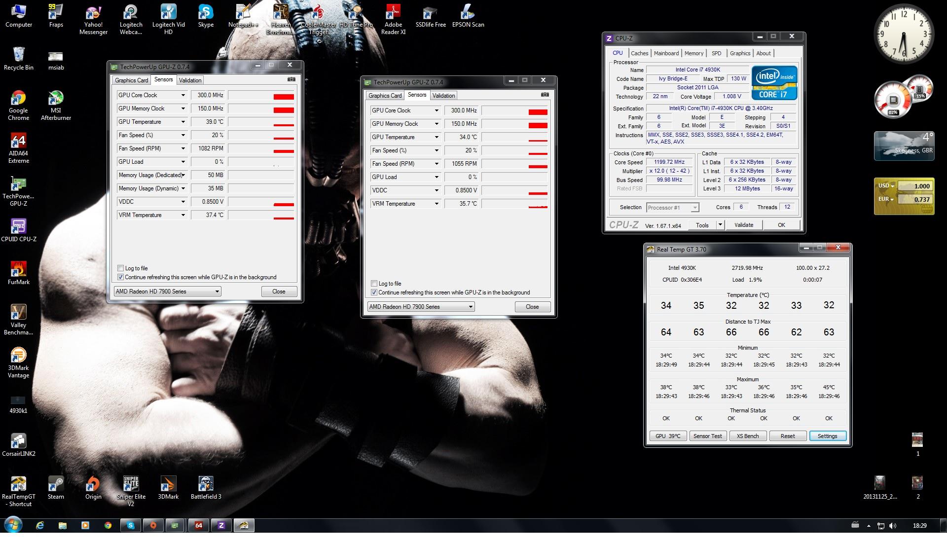Image resolution: width=947 pixels, height=548 pixels.
Task: Open the Fraps desktop shortcut
Action: pos(56,16)
